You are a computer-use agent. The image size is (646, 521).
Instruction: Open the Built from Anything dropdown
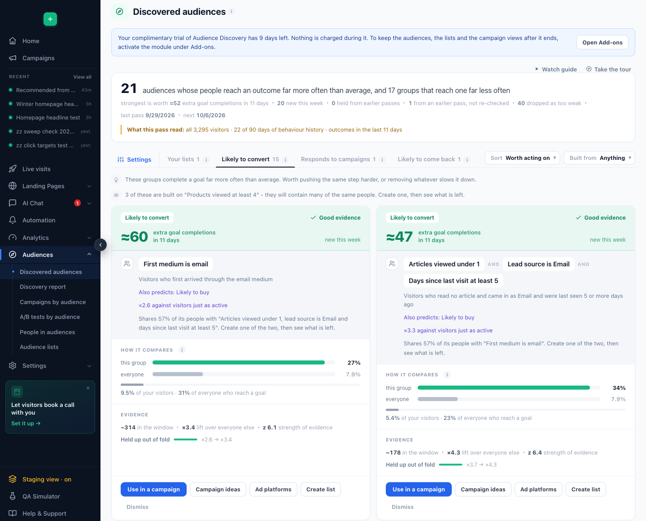599,158
